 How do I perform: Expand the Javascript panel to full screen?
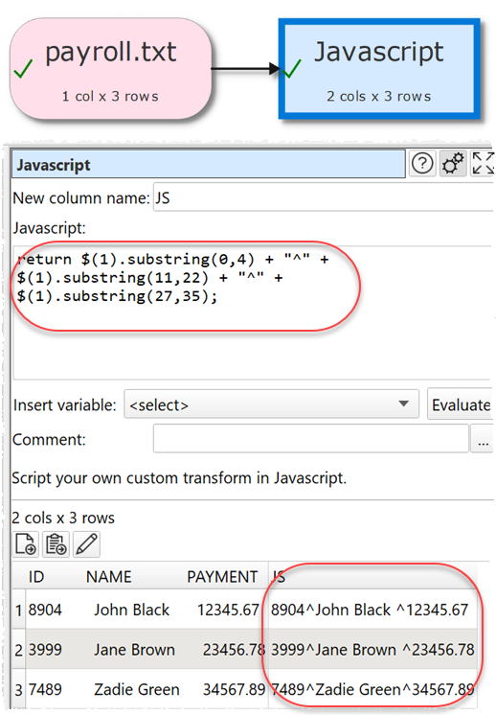pos(483,163)
